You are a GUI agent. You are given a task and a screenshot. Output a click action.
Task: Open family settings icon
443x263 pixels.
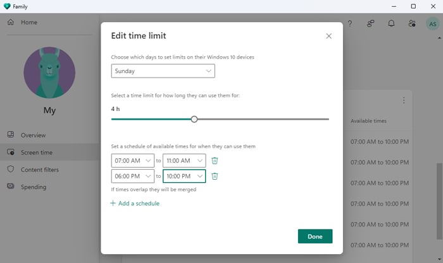point(412,23)
